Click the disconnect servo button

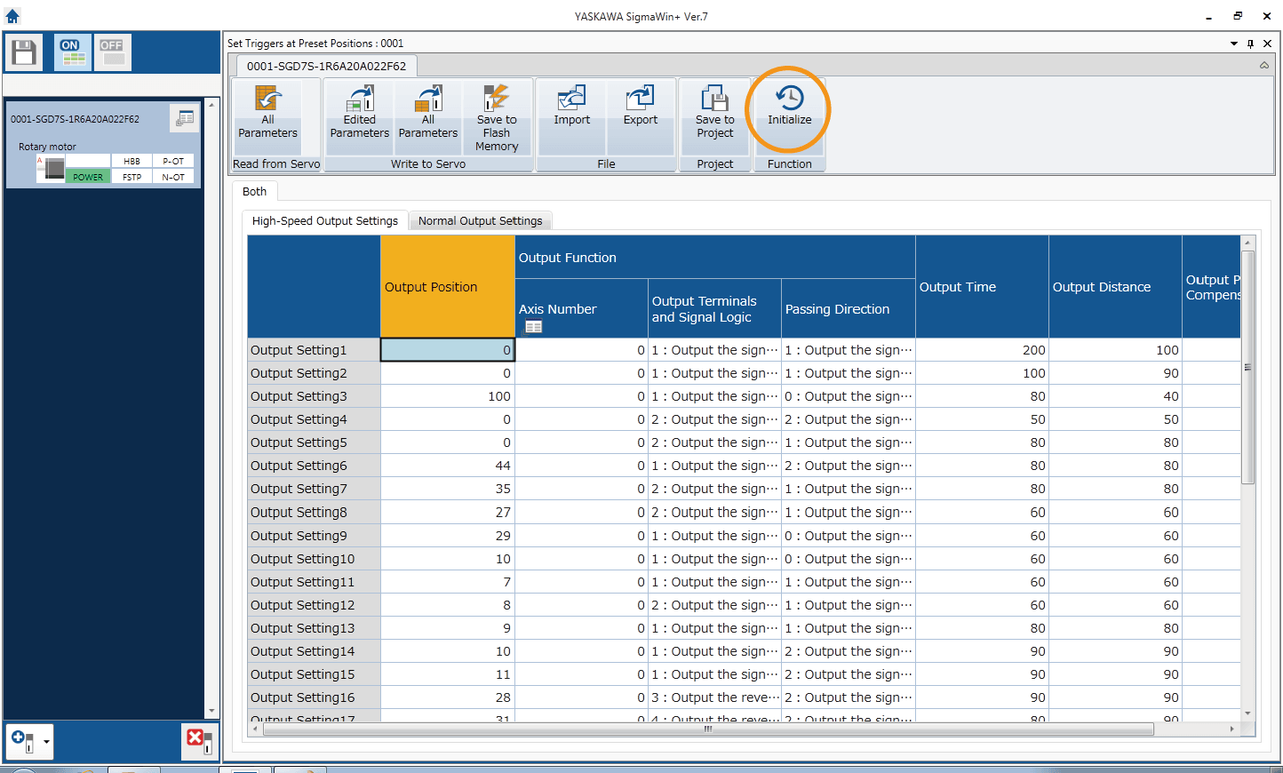tap(198, 740)
